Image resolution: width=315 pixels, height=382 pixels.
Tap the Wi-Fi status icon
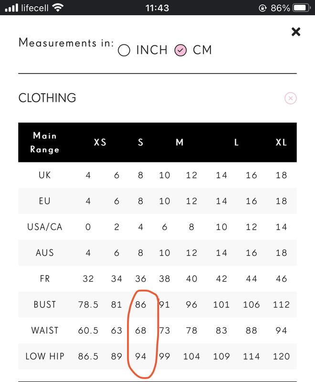[58, 8]
